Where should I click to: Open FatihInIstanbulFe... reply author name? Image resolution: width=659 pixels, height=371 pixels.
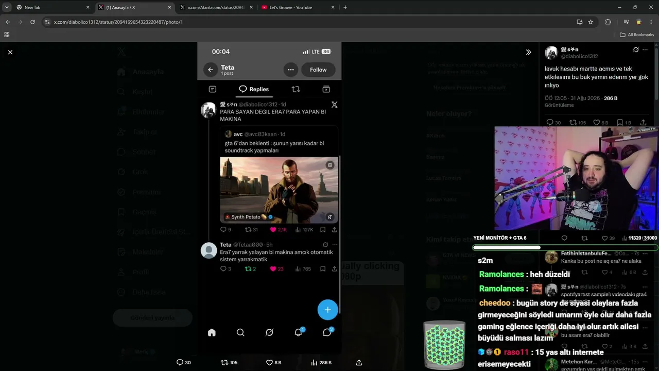[586, 254]
